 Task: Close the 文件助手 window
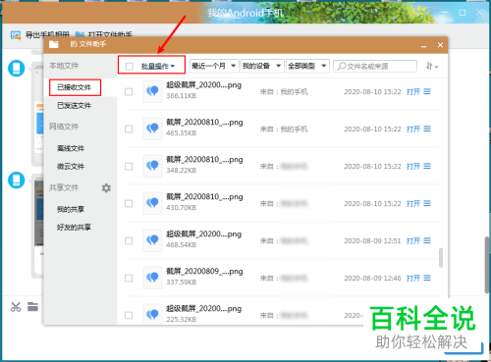coord(440,45)
